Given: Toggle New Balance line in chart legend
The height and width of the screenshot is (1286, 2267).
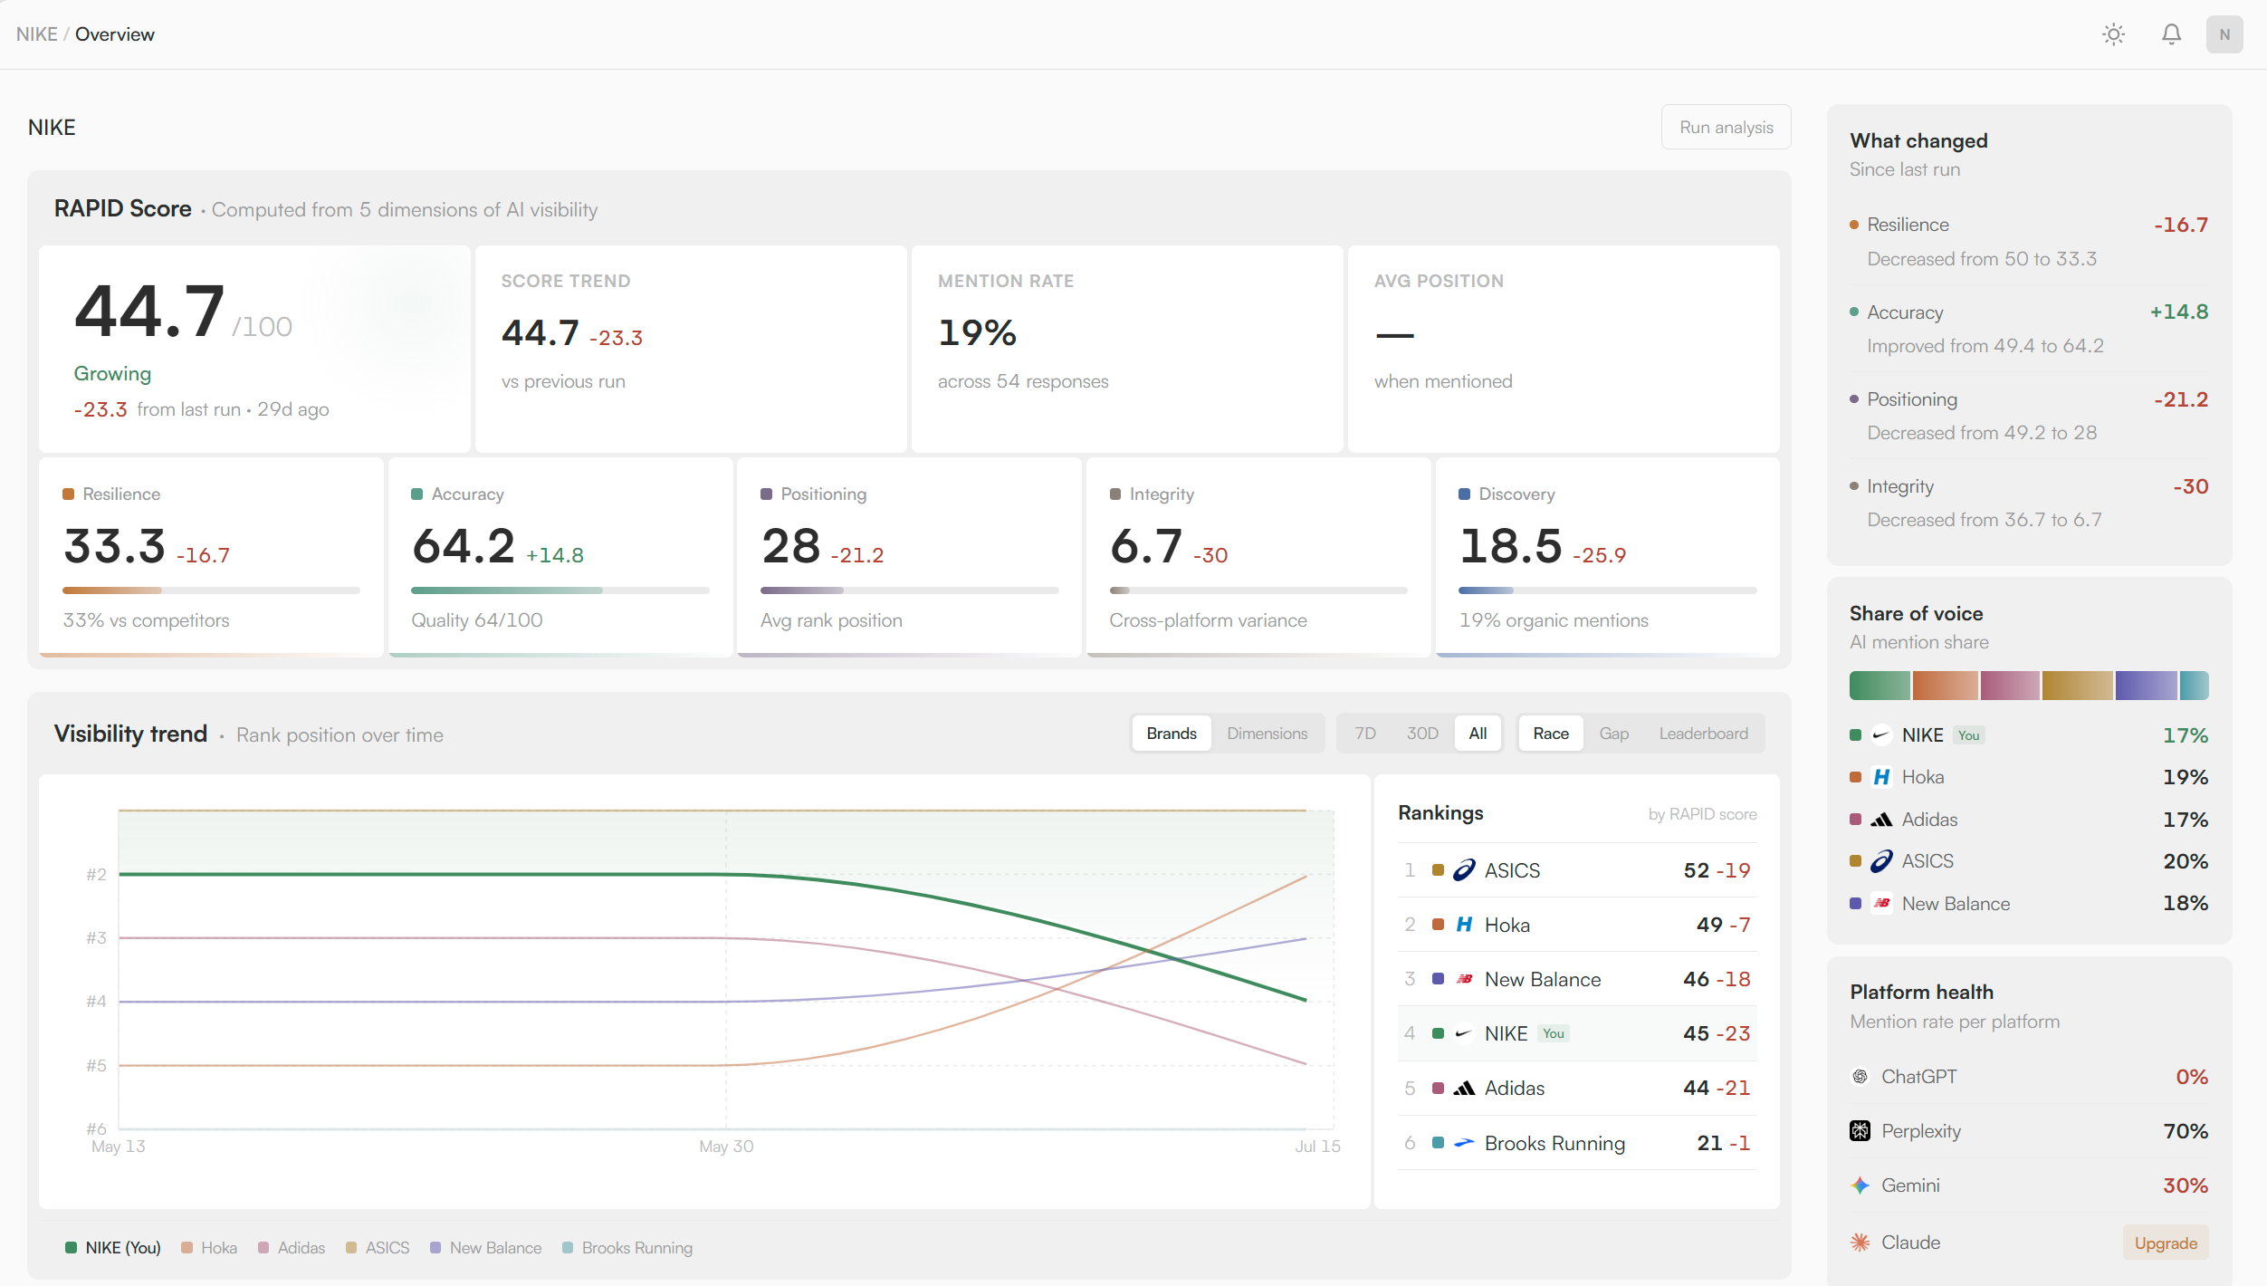Looking at the screenshot, I should click(x=486, y=1248).
